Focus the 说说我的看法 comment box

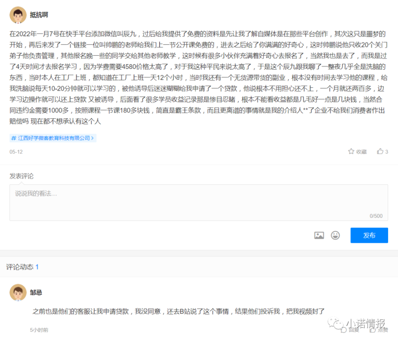199,202
